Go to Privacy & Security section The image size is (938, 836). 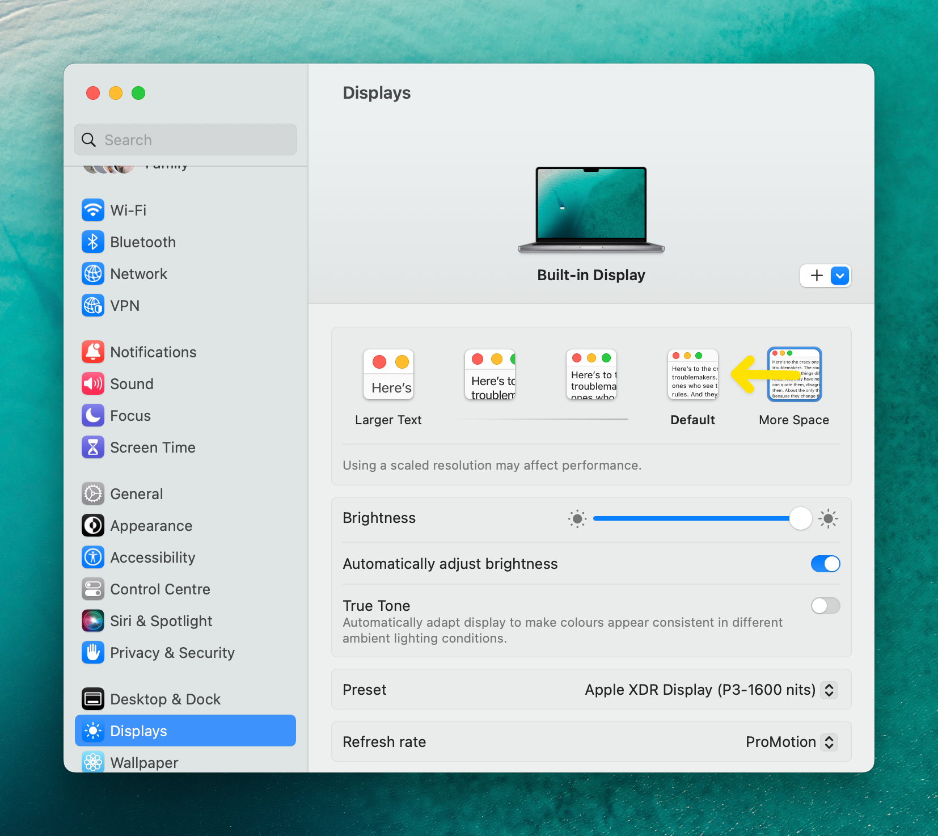tap(172, 652)
